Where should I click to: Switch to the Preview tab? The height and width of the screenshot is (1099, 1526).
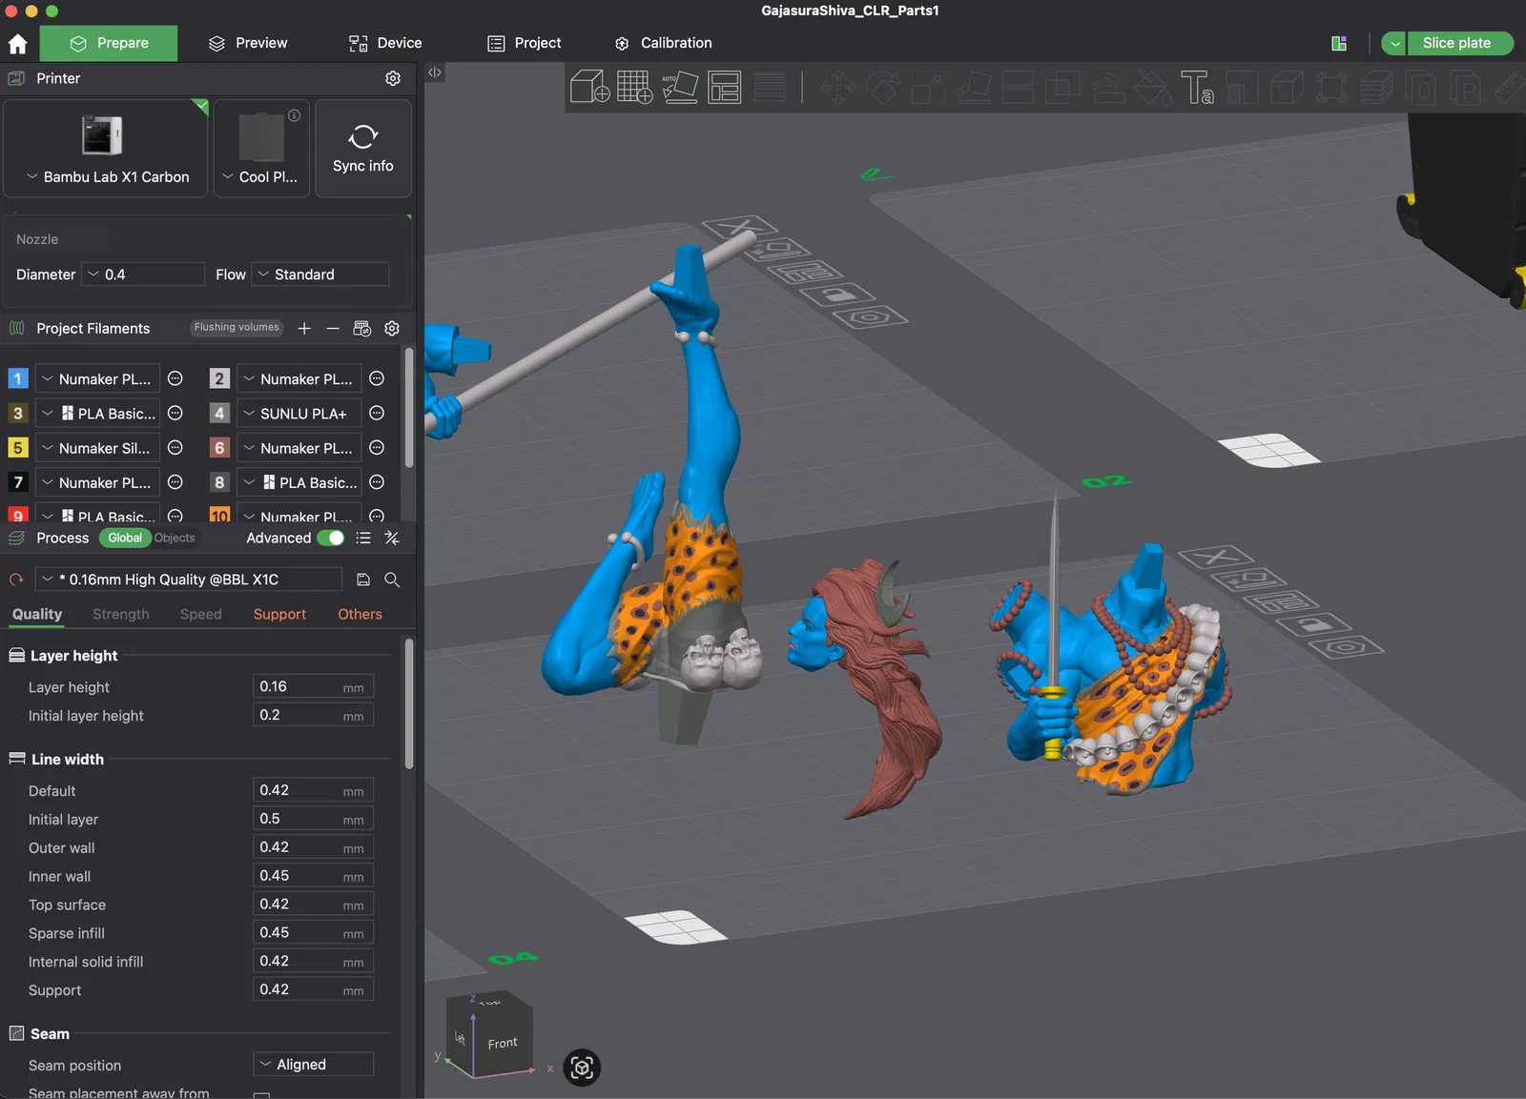click(248, 43)
